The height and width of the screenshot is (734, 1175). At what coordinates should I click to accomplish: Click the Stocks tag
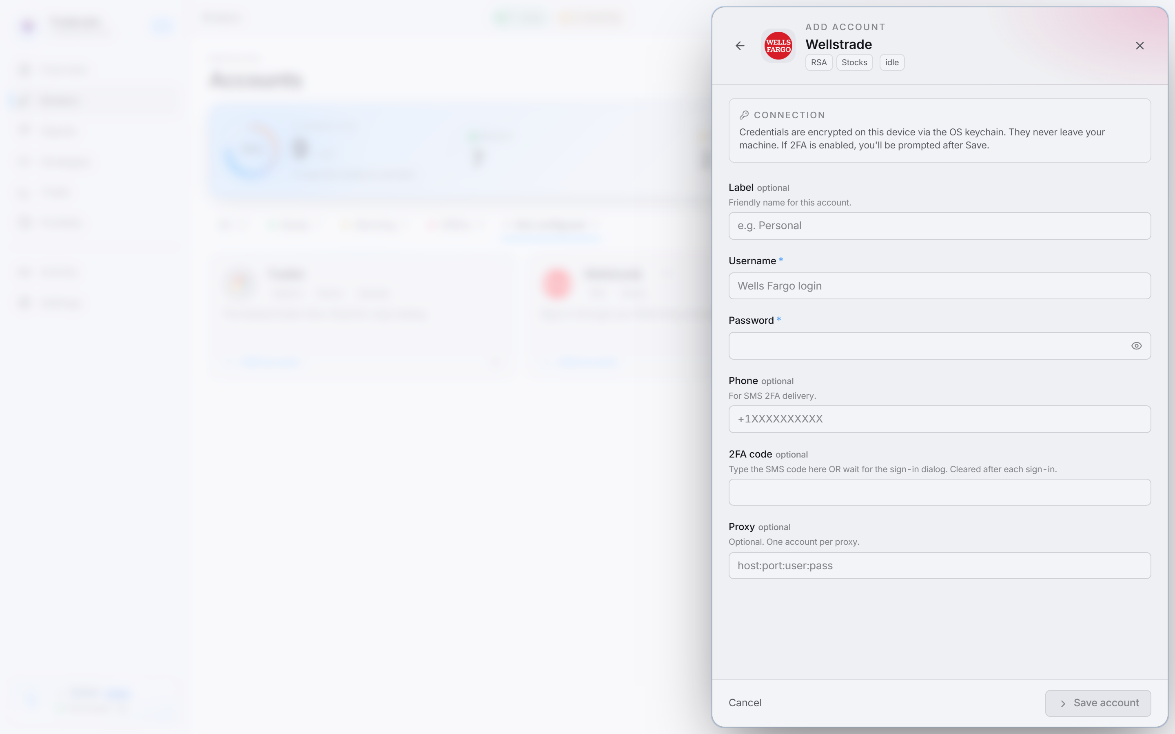pyautogui.click(x=854, y=63)
